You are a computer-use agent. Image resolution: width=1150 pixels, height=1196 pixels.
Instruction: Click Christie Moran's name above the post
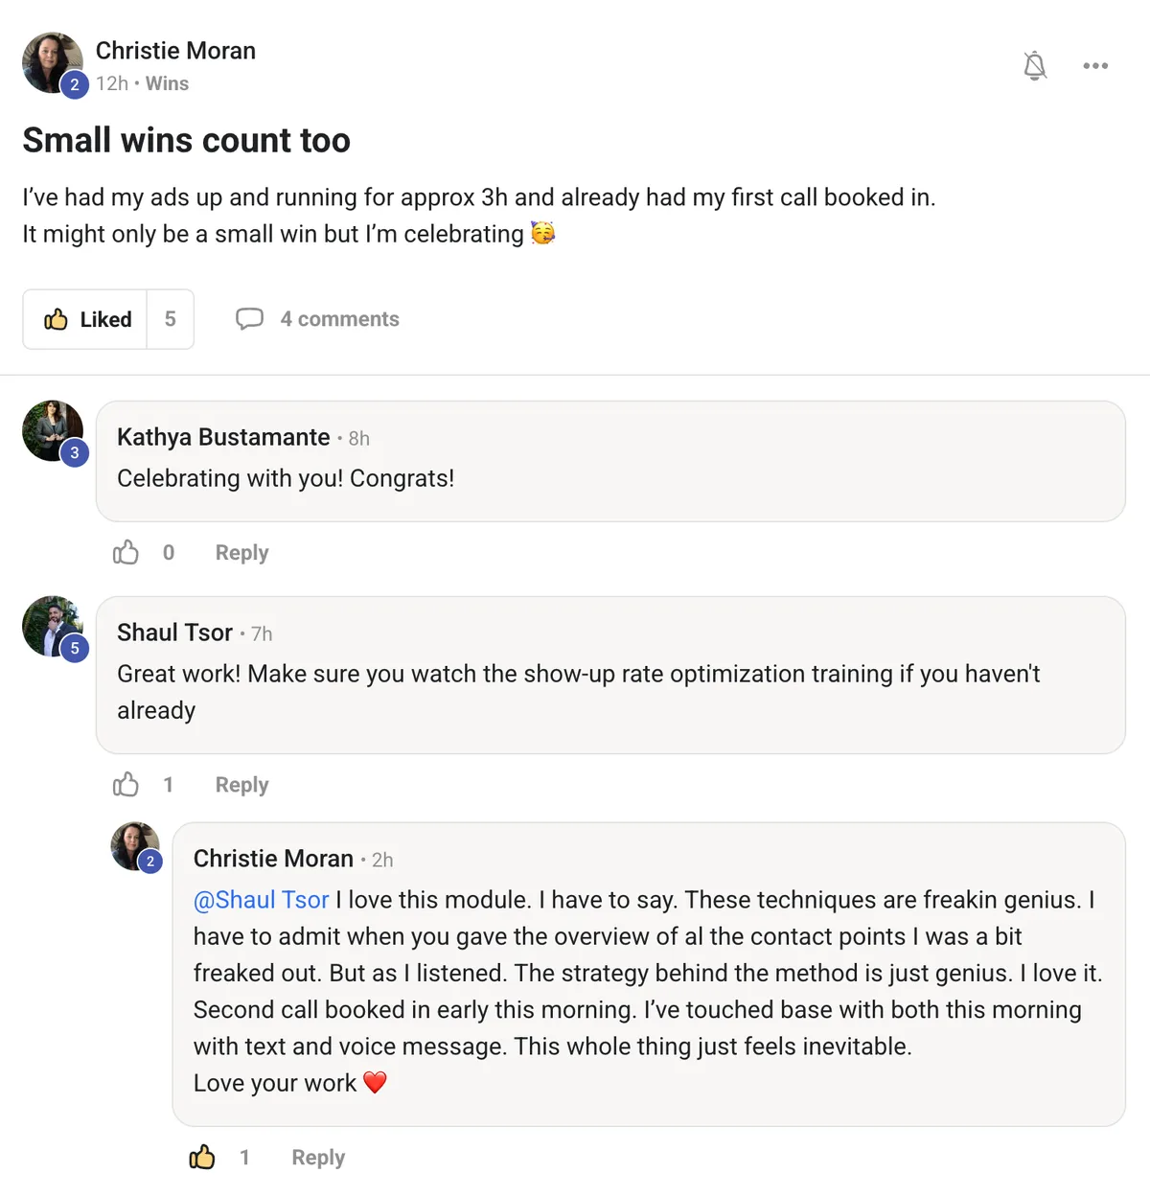176,50
